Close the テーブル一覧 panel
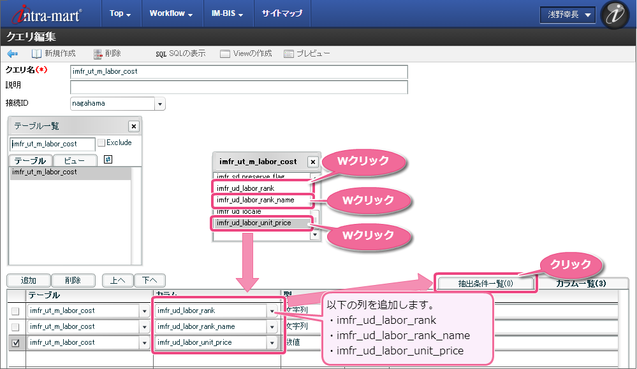 (x=134, y=126)
